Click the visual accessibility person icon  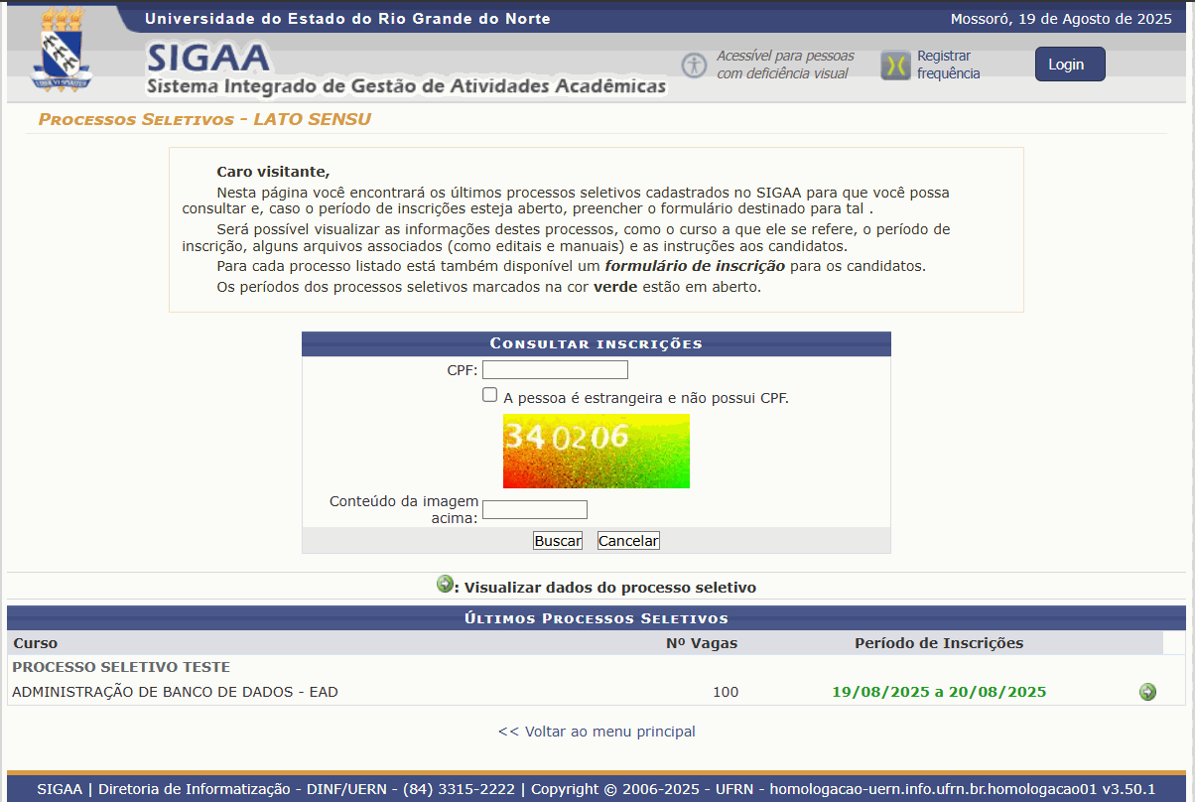click(x=694, y=66)
